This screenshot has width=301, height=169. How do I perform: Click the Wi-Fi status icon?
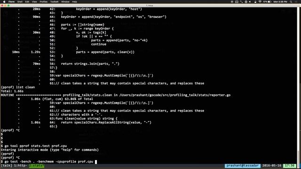[260, 2]
